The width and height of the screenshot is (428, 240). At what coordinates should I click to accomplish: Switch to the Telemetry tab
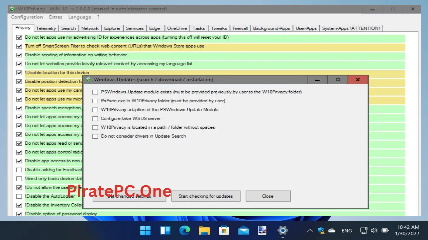[x=46, y=28]
